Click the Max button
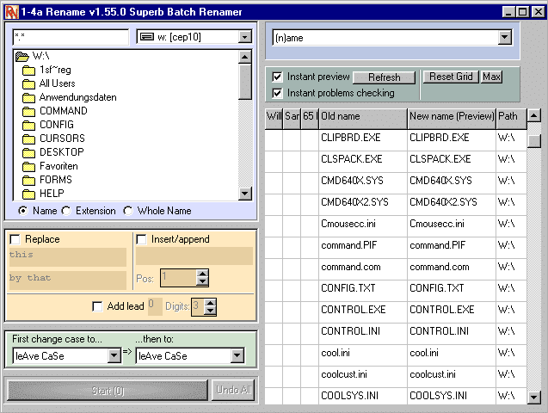Image resolution: width=548 pixels, height=413 pixels. pos(492,77)
